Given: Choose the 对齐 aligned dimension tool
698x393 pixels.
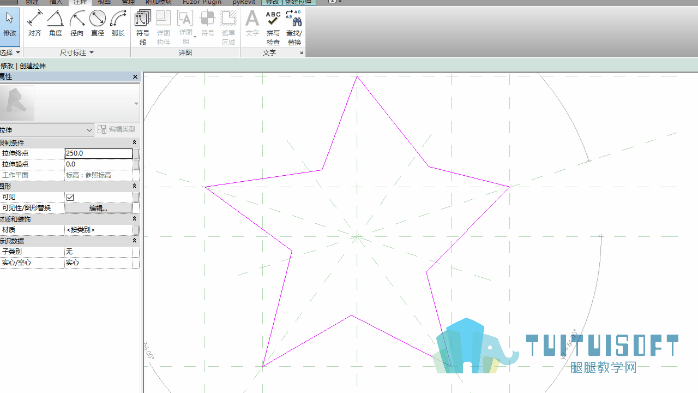Looking at the screenshot, I should pyautogui.click(x=35, y=24).
